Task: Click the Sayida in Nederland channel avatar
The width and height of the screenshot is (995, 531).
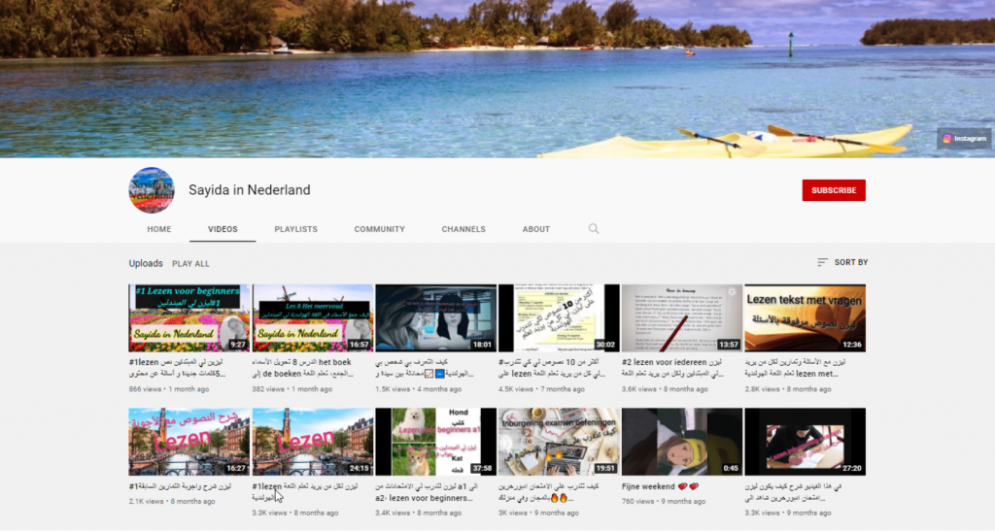Action: (152, 190)
